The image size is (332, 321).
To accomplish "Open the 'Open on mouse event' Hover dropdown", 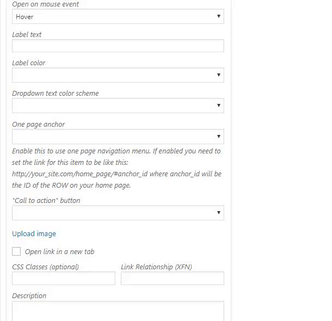I will [118, 16].
